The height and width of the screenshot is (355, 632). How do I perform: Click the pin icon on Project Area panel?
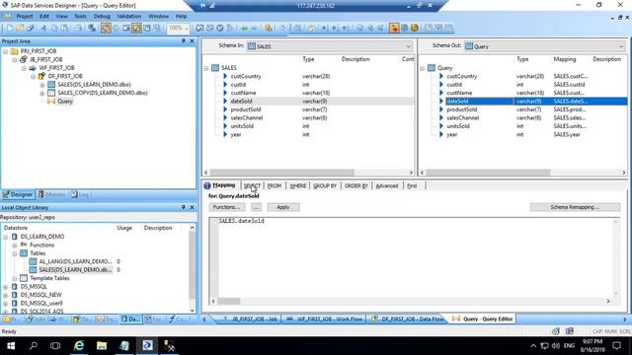(x=183, y=41)
